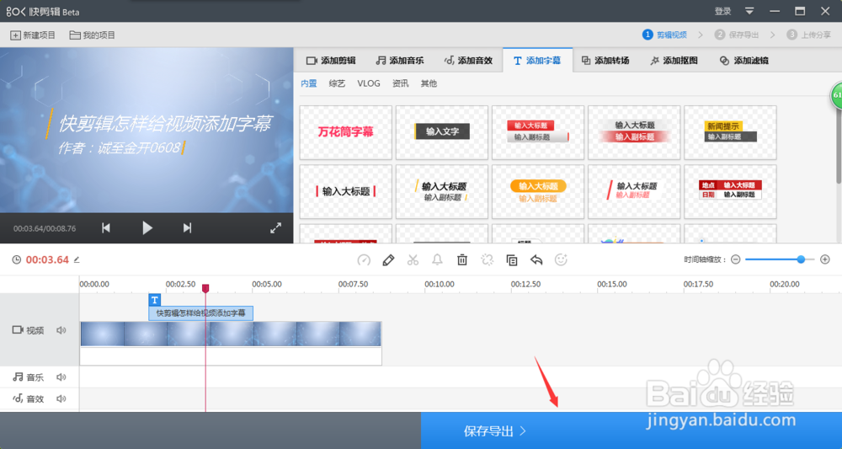Jump to previous frame in preview
Image resolution: width=842 pixels, height=449 pixels.
click(106, 228)
